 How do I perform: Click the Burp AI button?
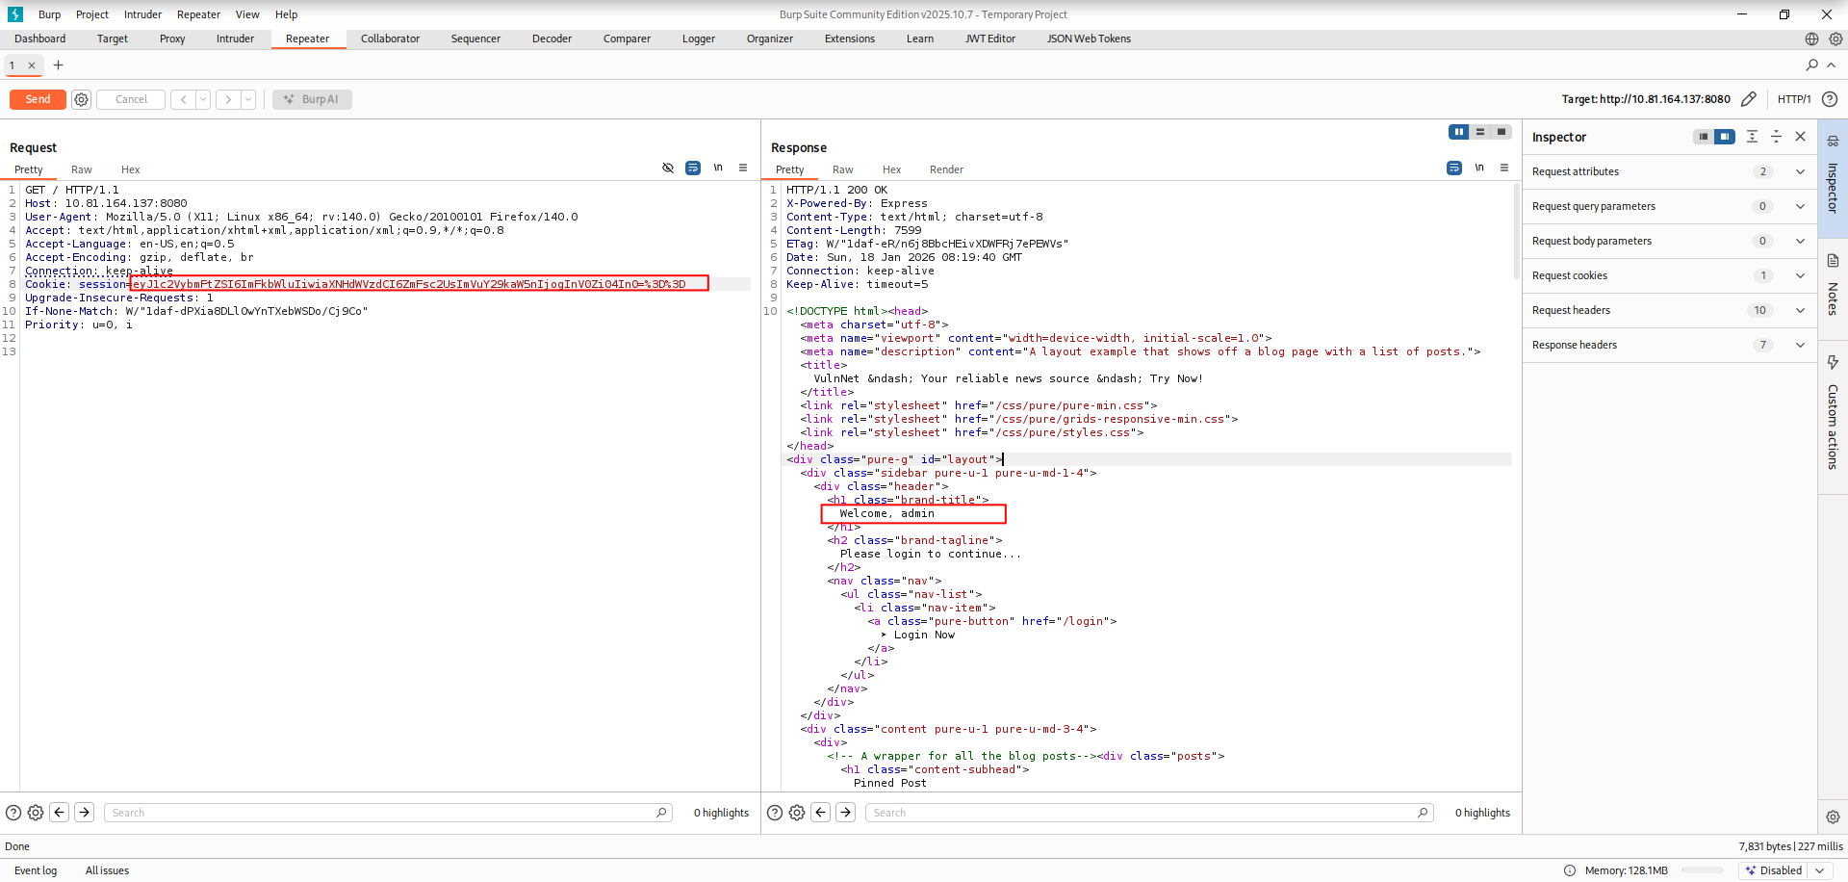click(x=312, y=99)
